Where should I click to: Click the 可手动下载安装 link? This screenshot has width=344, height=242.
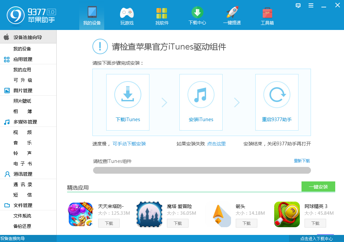click(x=129, y=144)
